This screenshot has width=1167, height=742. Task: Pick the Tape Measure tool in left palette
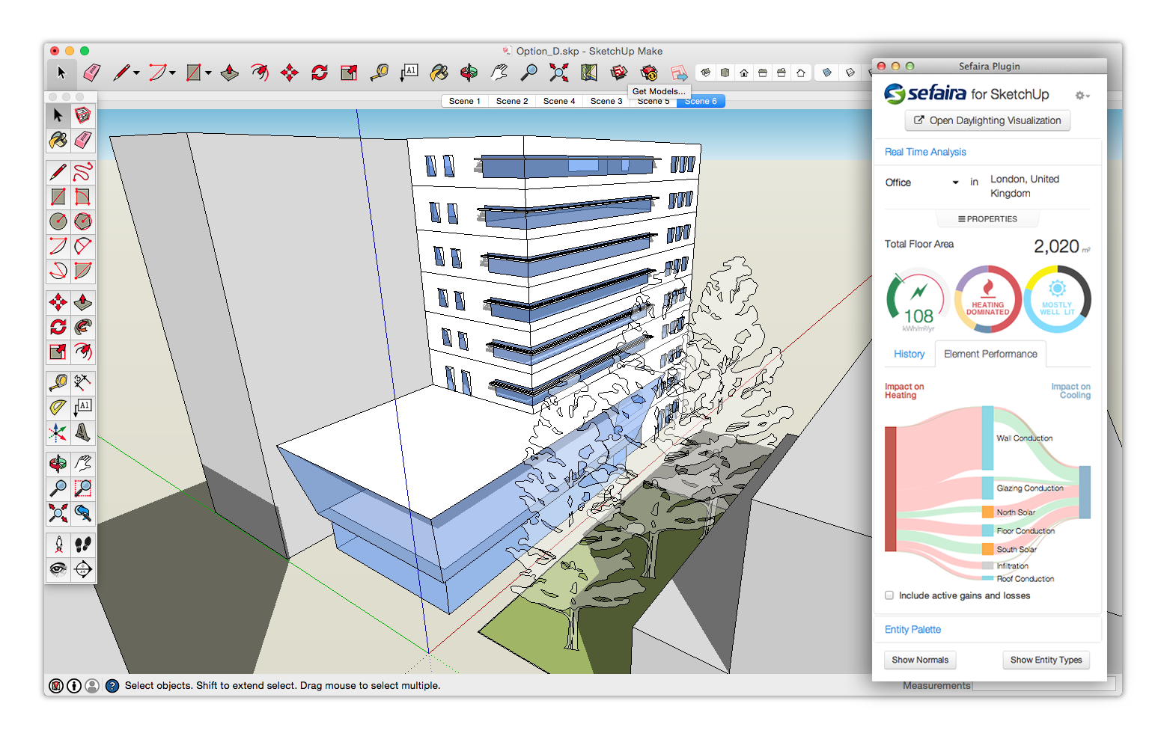(x=58, y=383)
